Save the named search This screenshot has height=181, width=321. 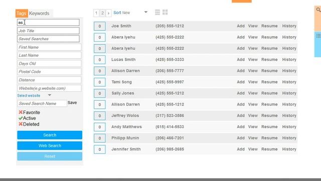(x=72, y=103)
